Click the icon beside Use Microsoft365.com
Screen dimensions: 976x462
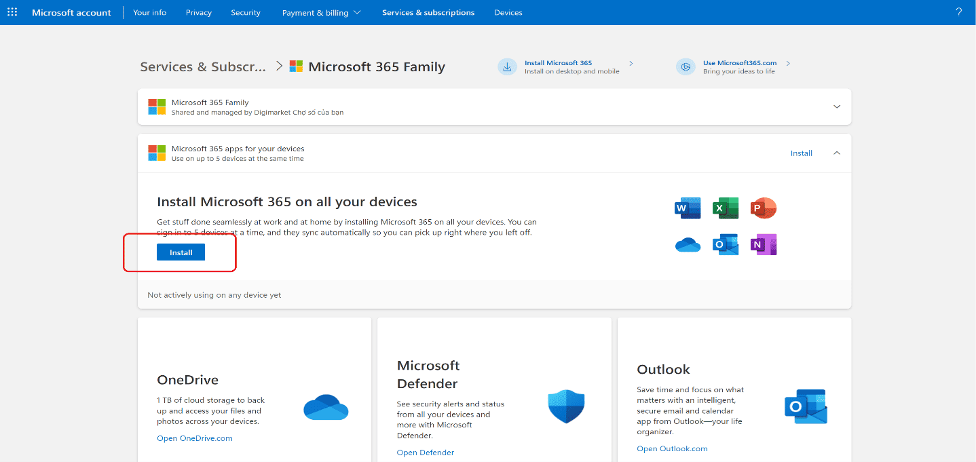pos(686,66)
